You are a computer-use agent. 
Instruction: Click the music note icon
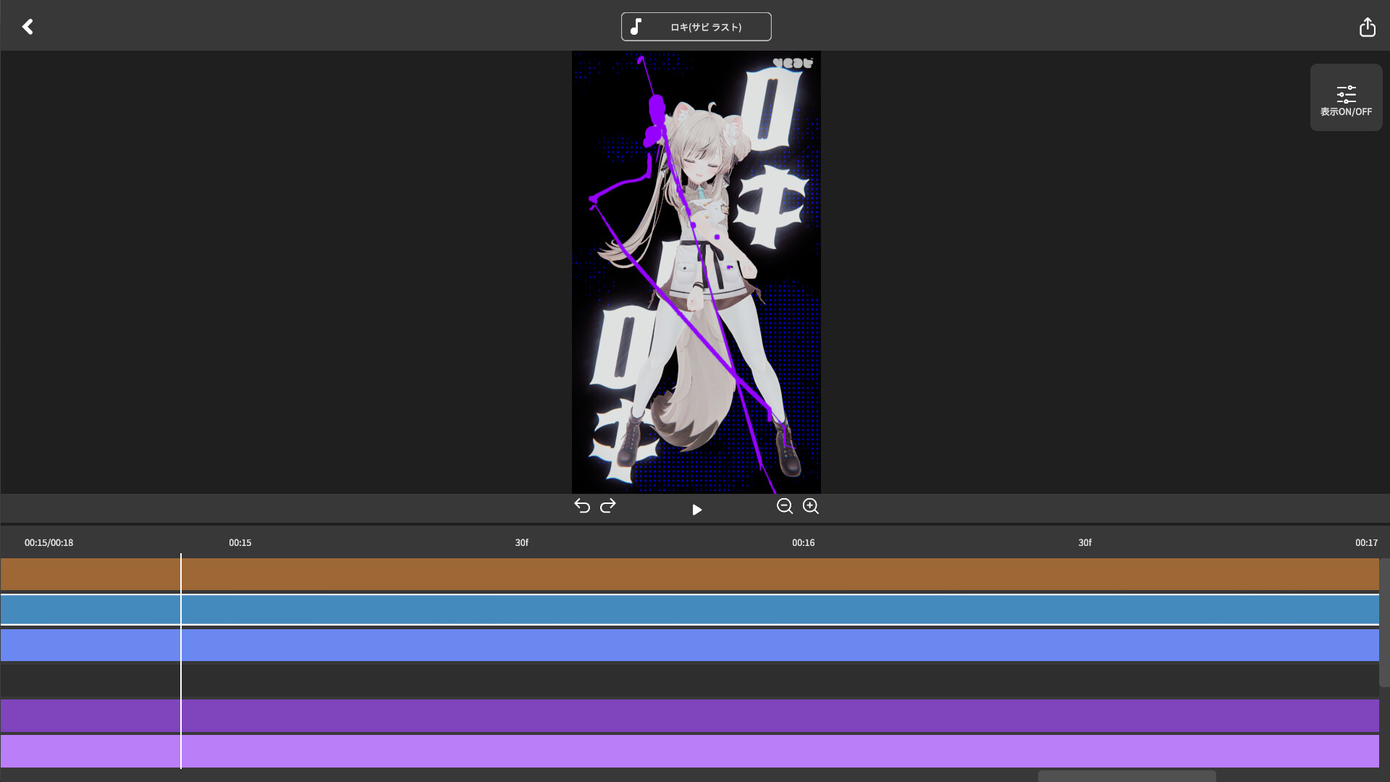click(636, 27)
